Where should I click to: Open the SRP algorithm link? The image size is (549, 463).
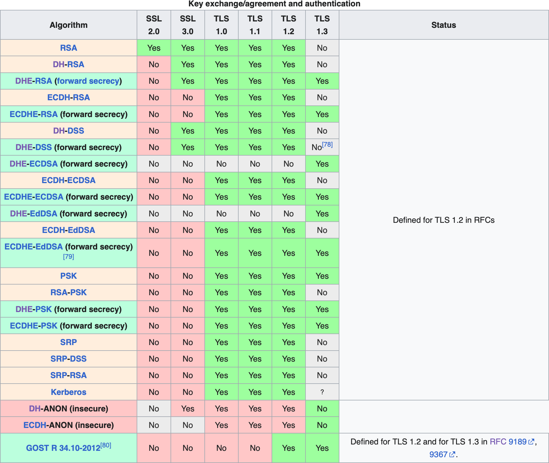pyautogui.click(x=69, y=342)
